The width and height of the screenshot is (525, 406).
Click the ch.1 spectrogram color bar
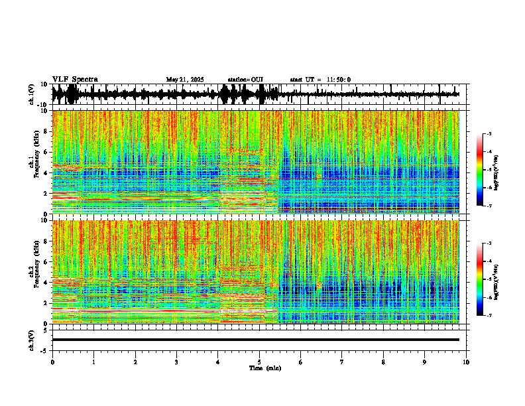[479, 170]
